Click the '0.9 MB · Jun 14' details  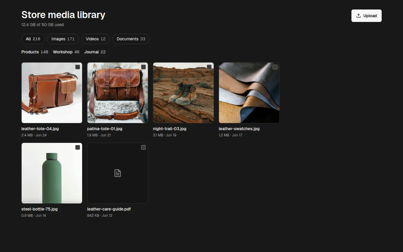(34, 216)
